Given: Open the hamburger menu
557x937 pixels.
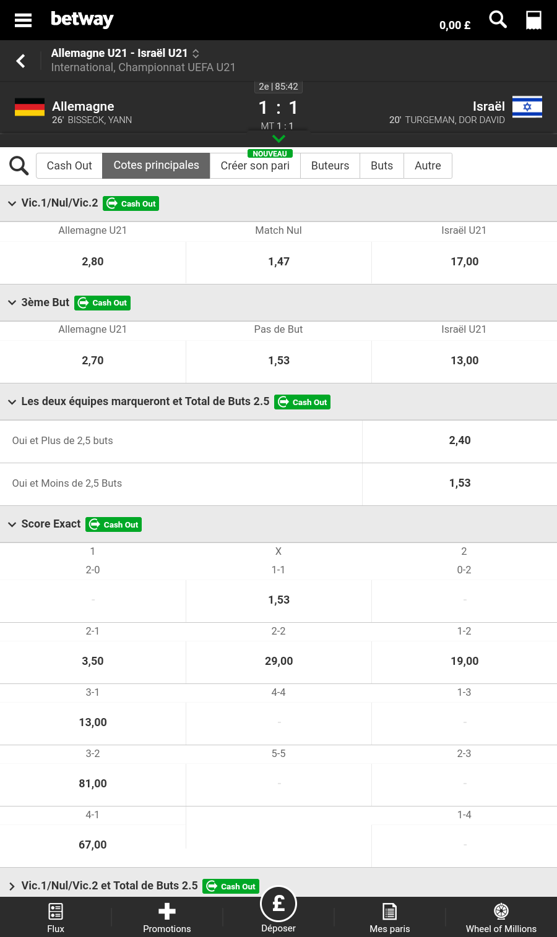Looking at the screenshot, I should (23, 20).
